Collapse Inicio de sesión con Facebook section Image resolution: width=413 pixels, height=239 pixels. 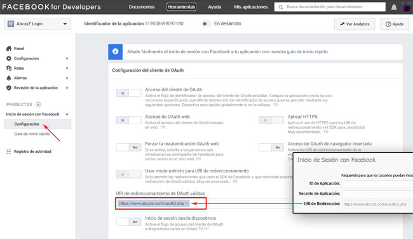coord(67,114)
